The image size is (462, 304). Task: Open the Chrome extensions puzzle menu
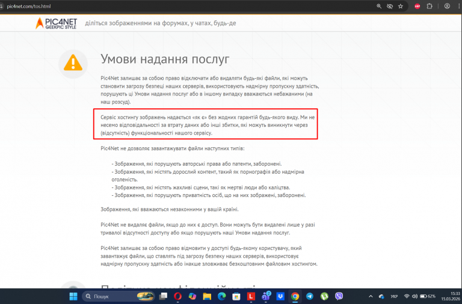click(430, 6)
